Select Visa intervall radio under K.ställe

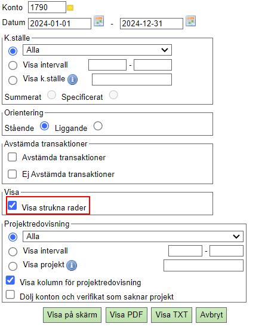coord(13,65)
